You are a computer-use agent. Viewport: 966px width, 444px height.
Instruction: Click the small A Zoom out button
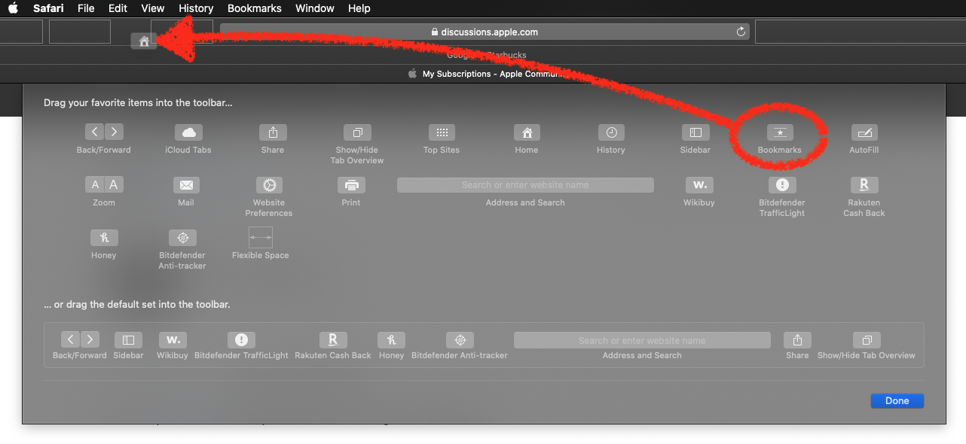tap(94, 184)
